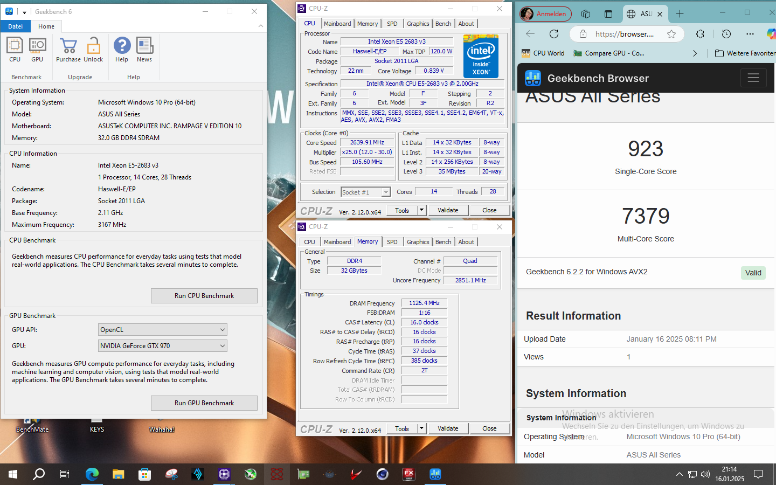Viewport: 776px width, 485px height.
Task: Open Geekbench quick access toolbar dropdown arrow
Action: point(24,12)
